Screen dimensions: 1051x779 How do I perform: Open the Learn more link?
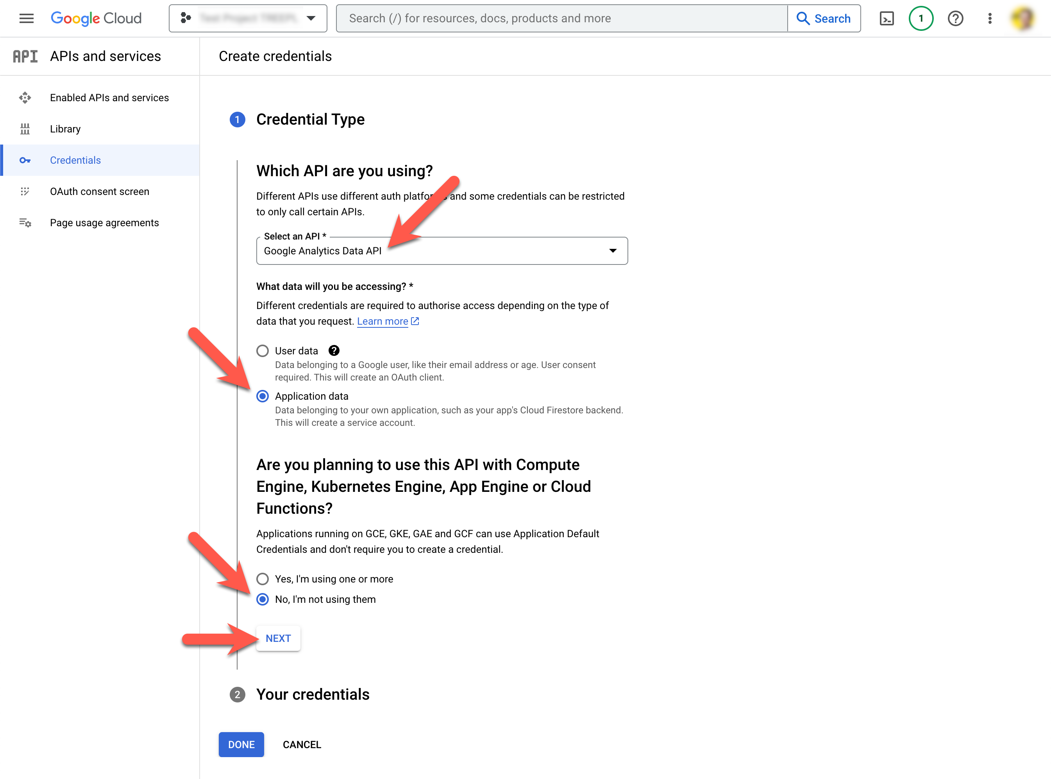pyautogui.click(x=383, y=321)
